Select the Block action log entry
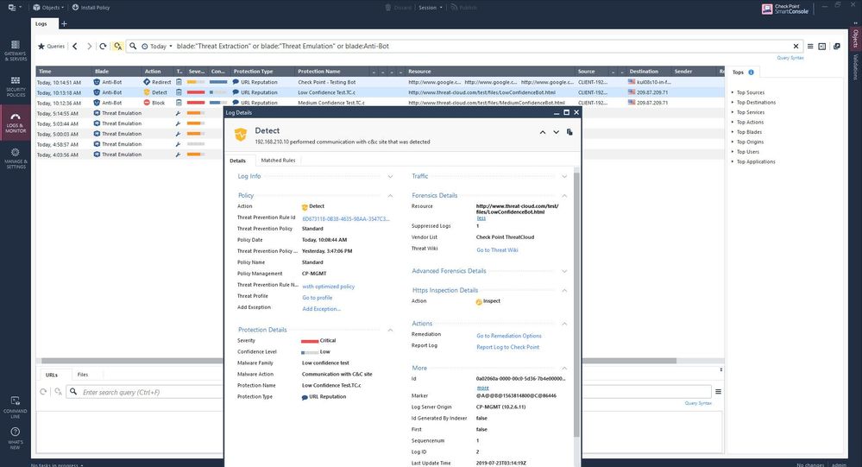 pyautogui.click(x=380, y=103)
